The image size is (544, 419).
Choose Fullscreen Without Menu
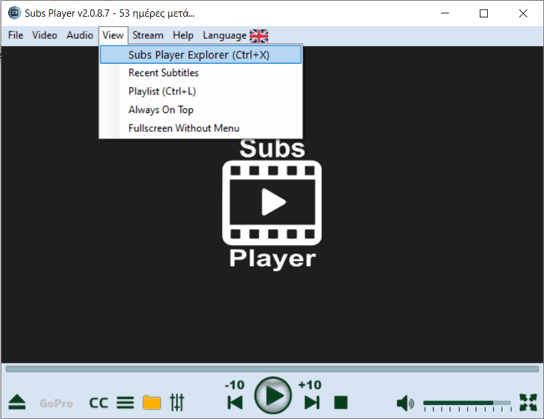(201, 128)
